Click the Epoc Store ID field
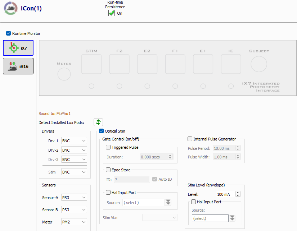Viewport: 297px width, 231px height. [x=132, y=179]
